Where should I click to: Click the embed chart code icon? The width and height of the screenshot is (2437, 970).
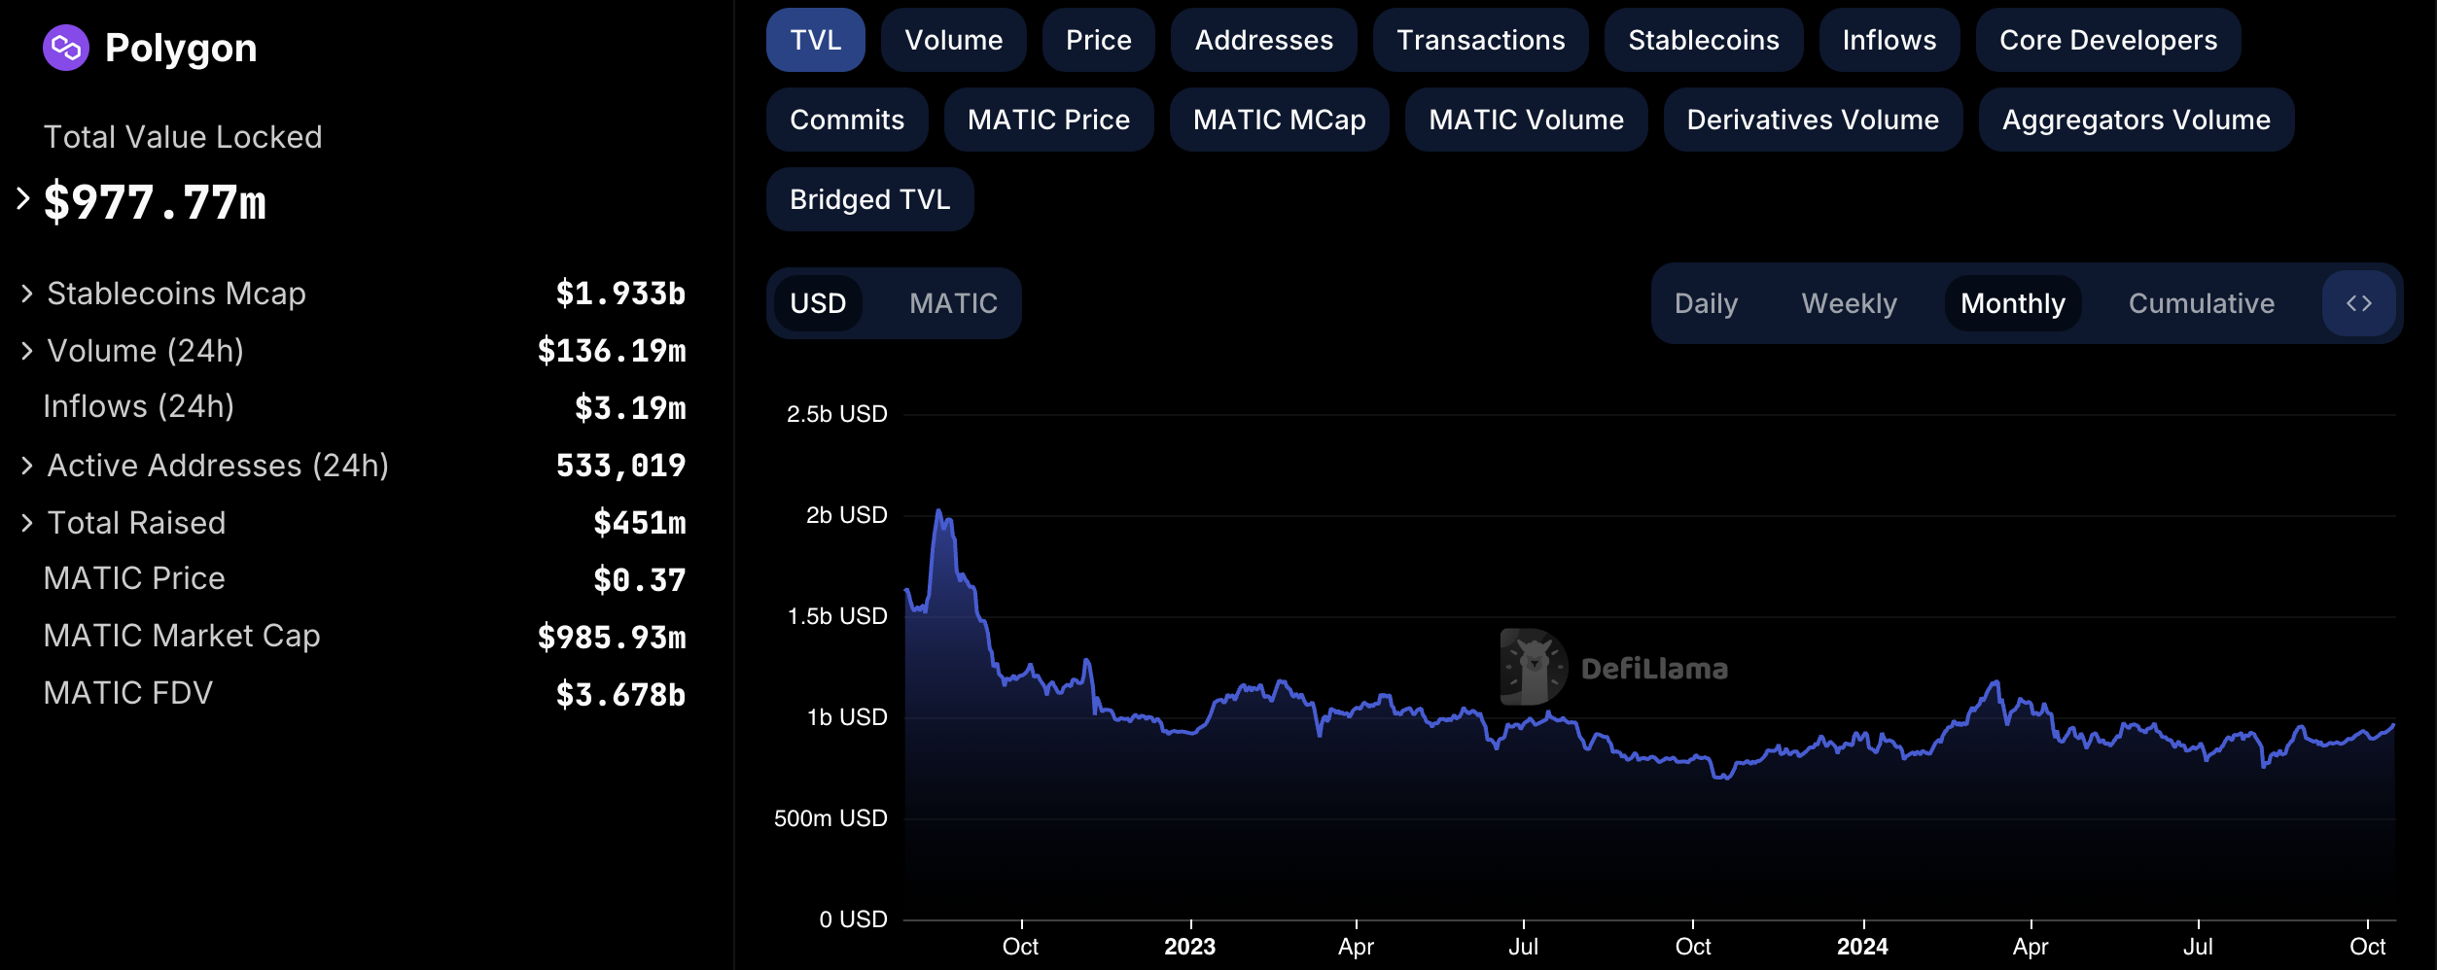pos(2358,303)
